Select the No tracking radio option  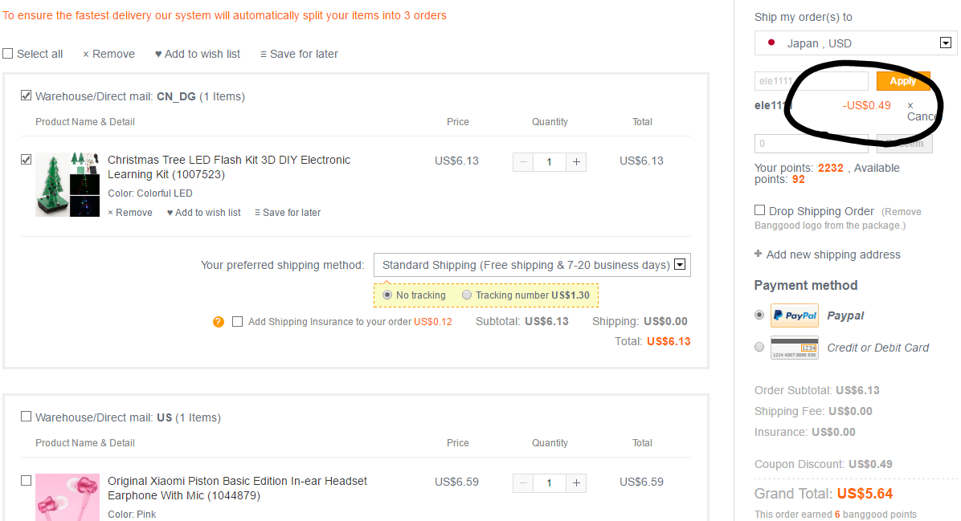387,295
